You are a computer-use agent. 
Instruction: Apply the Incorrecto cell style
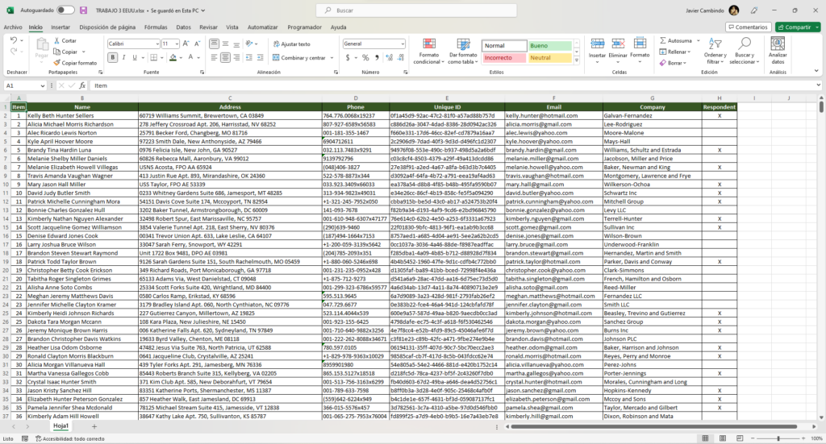pyautogui.click(x=504, y=58)
